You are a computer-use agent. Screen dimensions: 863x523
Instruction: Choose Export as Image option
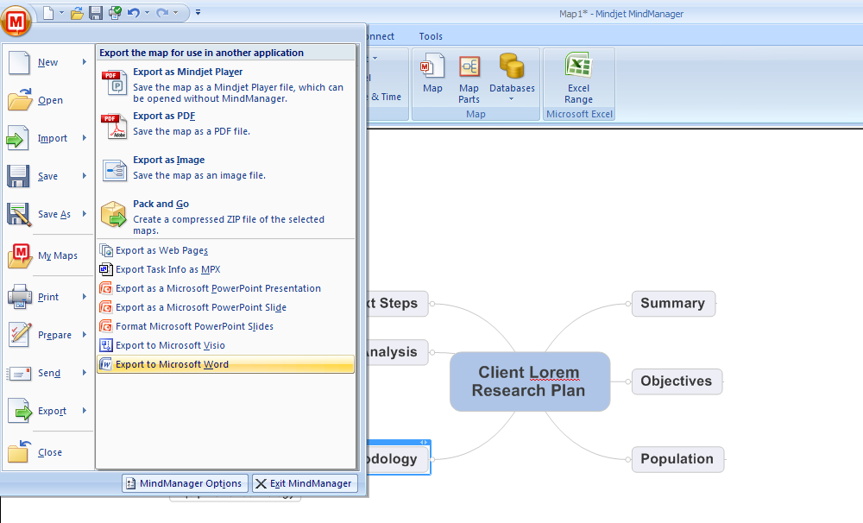click(x=225, y=170)
